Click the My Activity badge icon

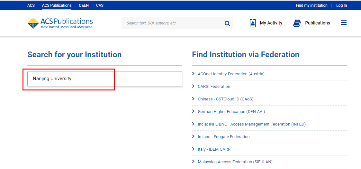[253, 23]
